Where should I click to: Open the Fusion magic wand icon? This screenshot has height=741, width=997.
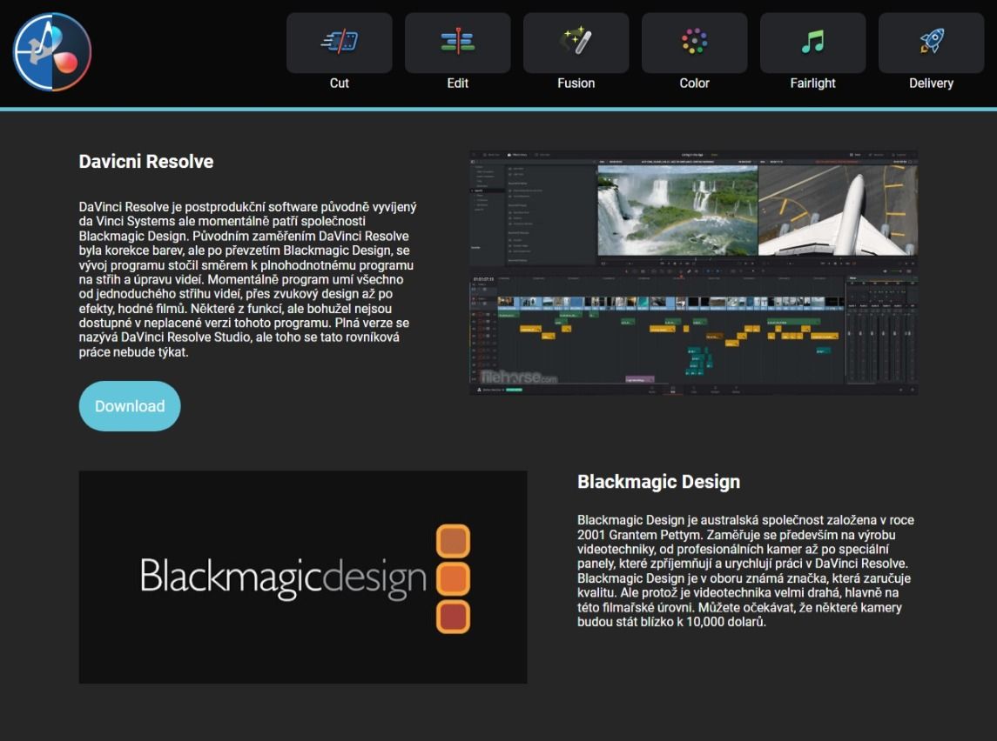point(576,43)
